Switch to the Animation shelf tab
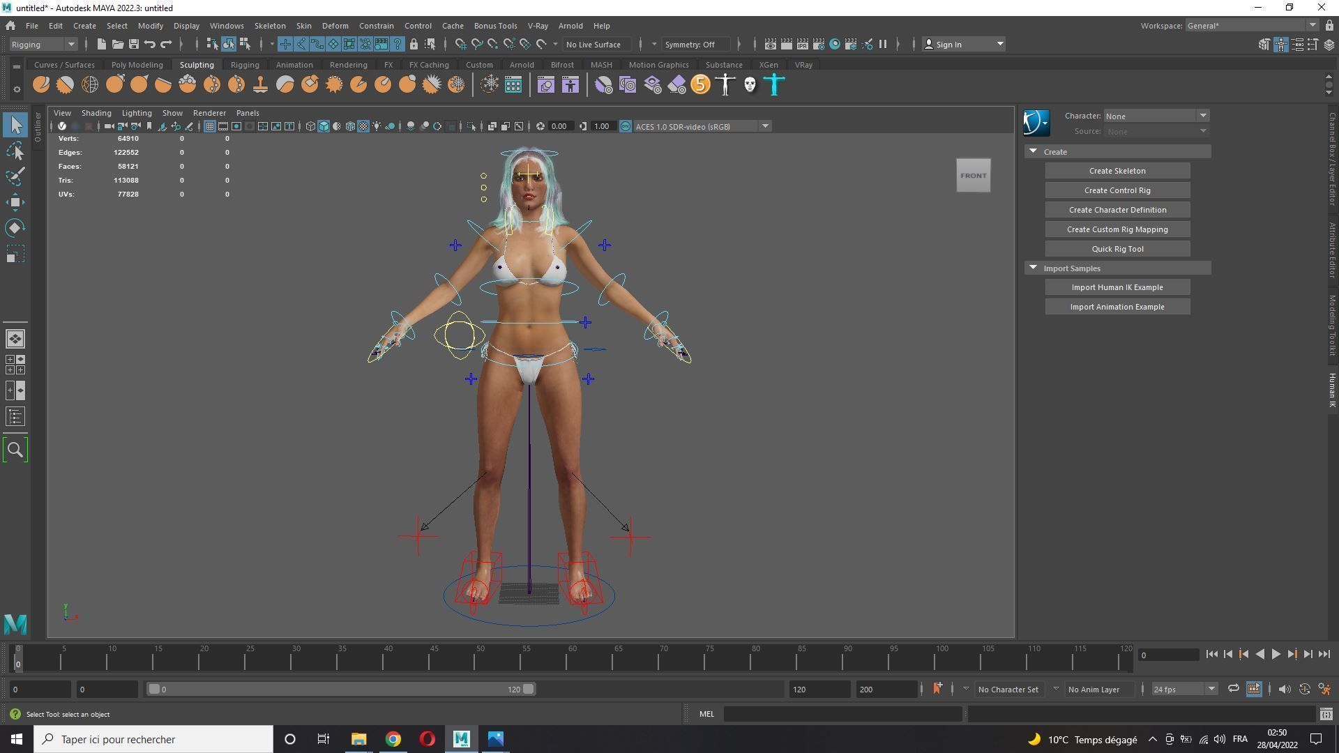 (x=294, y=65)
